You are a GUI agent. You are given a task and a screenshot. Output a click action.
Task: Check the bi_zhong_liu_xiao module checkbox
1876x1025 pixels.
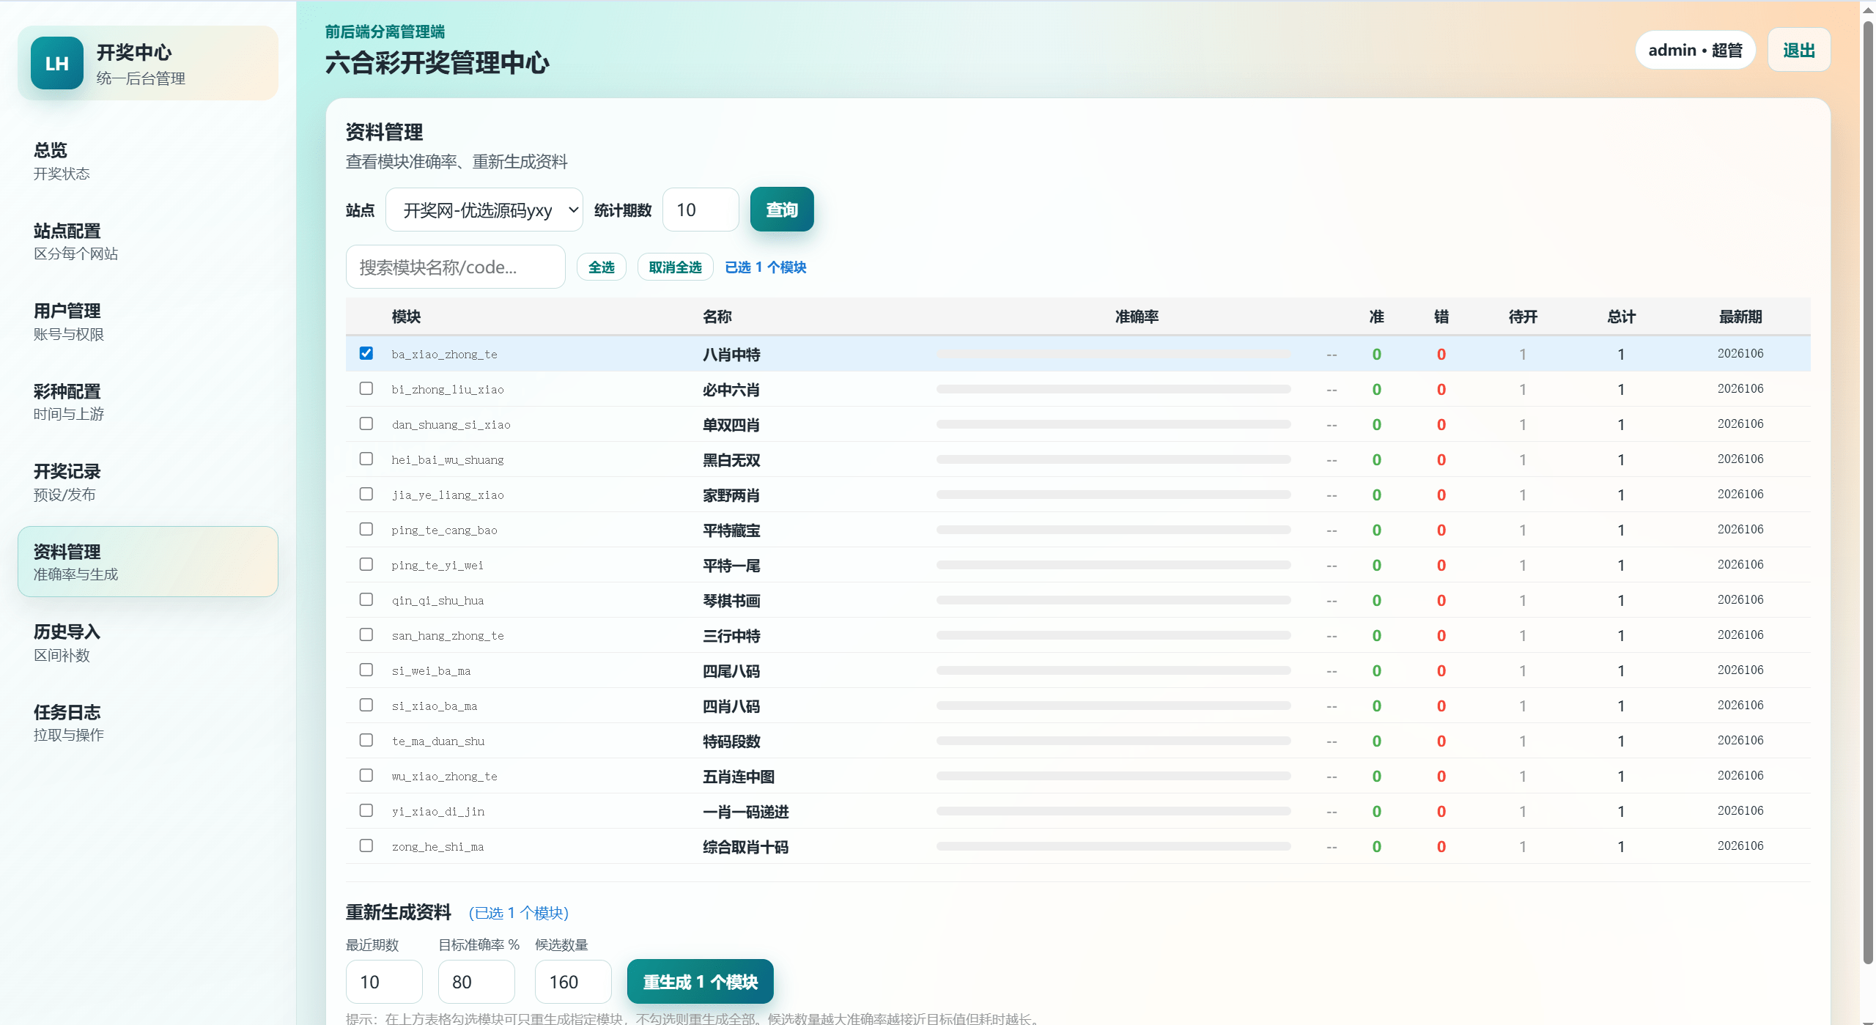[x=366, y=388]
